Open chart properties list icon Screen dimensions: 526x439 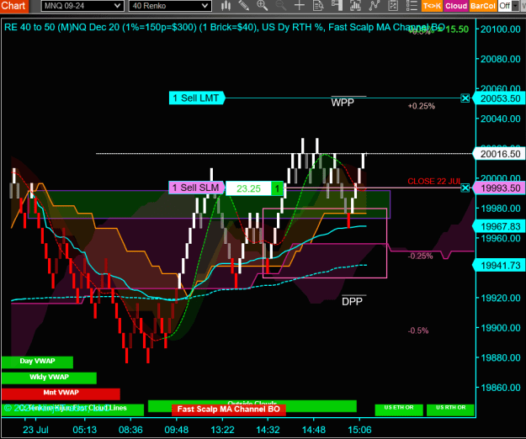412,5
